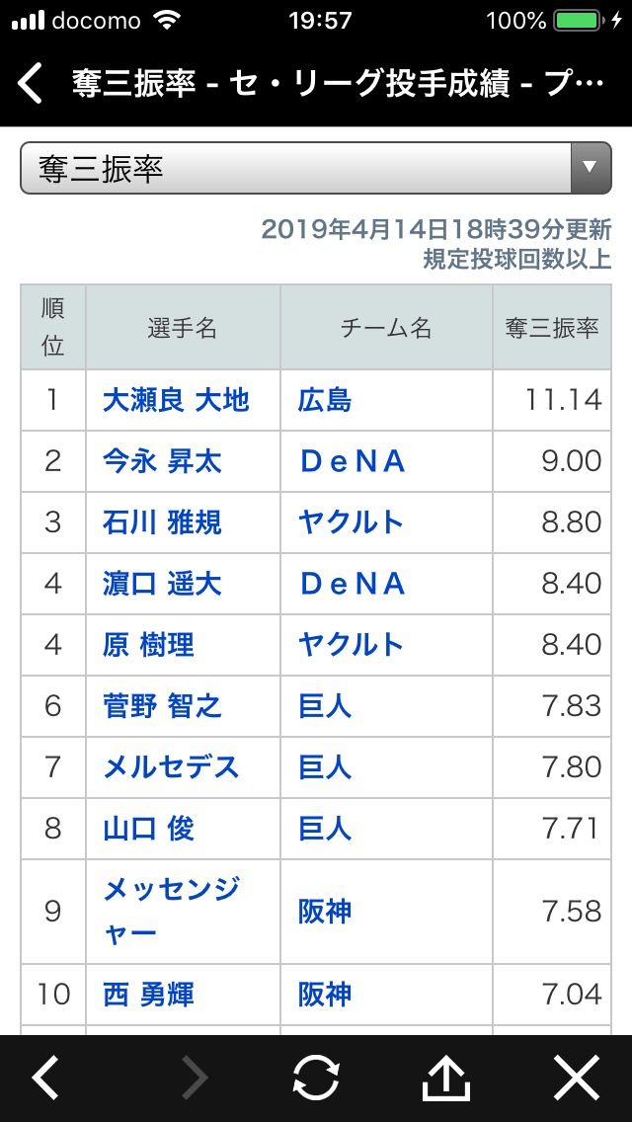The height and width of the screenshot is (1122, 632).
Task: Close the in-app browser with X
Action: pyautogui.click(x=577, y=1078)
